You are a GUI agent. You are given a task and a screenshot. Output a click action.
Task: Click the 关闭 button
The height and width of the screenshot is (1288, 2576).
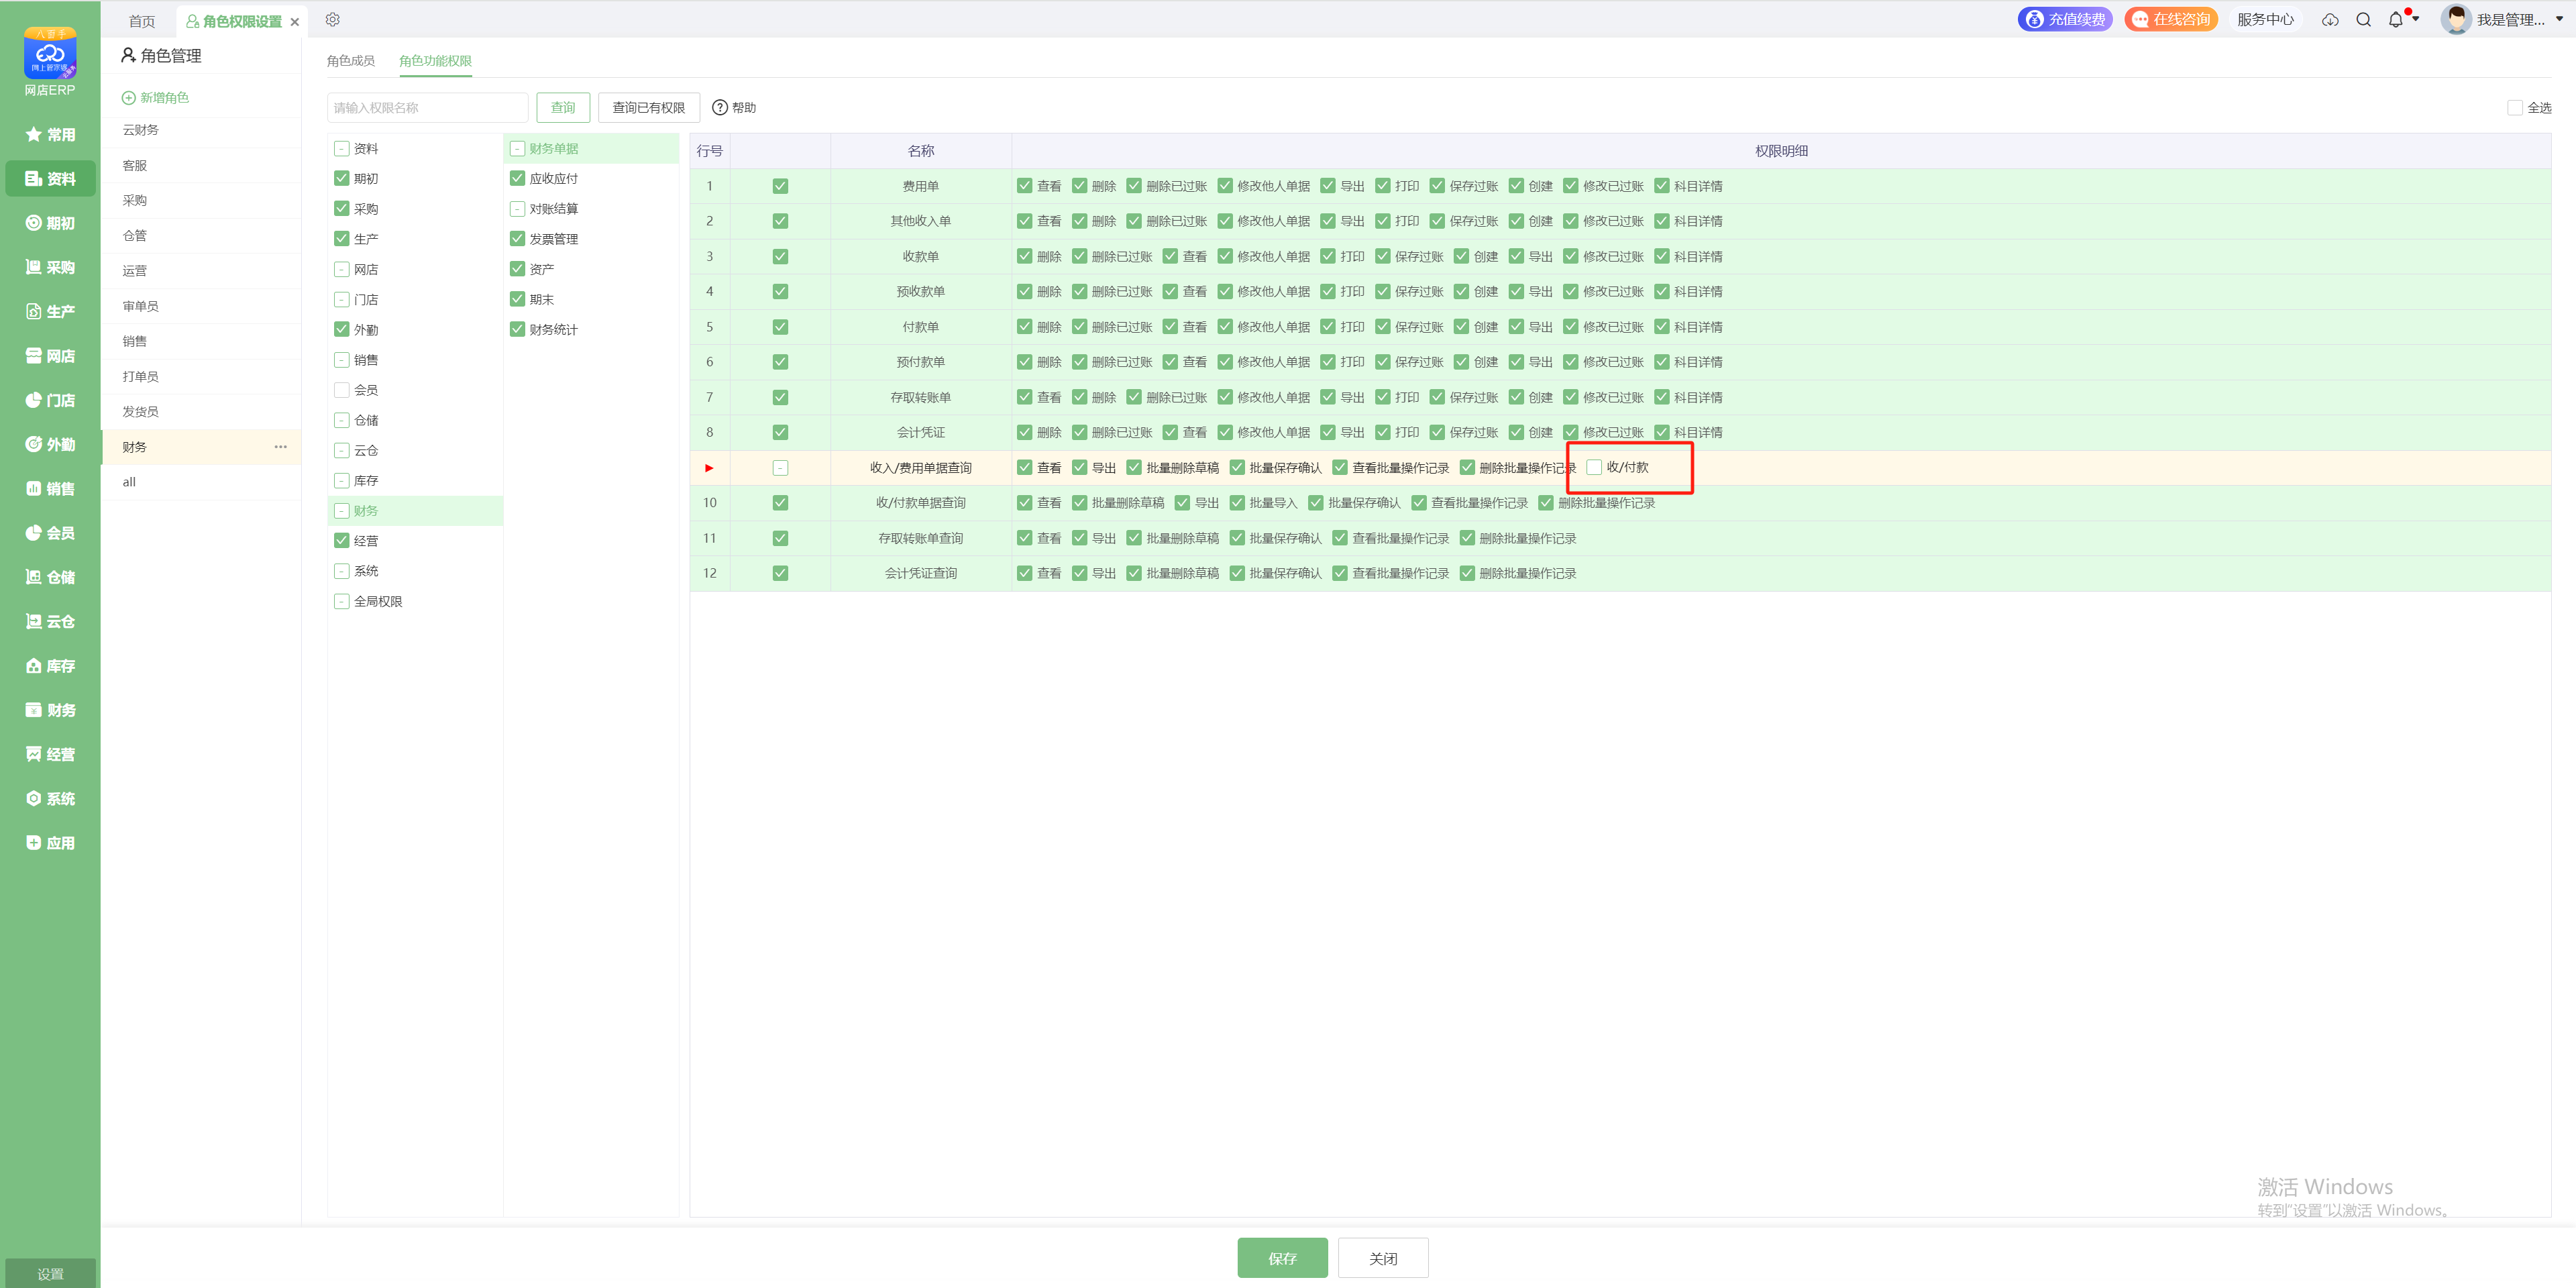(x=1383, y=1258)
